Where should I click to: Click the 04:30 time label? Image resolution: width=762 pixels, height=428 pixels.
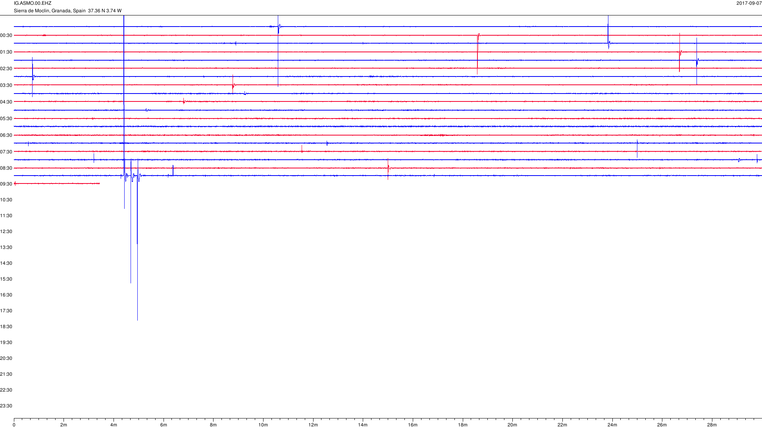point(6,102)
